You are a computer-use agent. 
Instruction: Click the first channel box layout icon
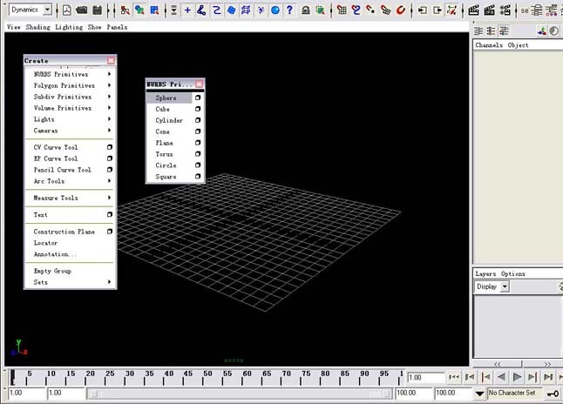point(478,31)
